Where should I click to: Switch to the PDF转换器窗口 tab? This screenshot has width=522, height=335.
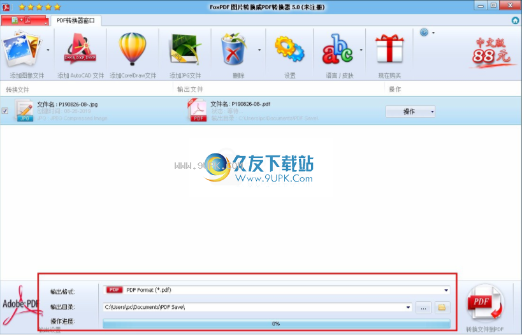[x=76, y=20]
